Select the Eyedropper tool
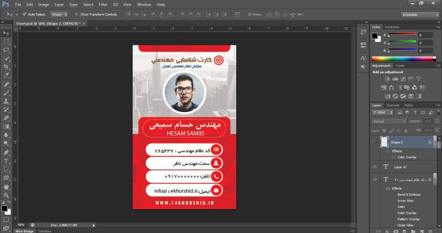This screenshot has width=442, height=233. [x=6, y=76]
